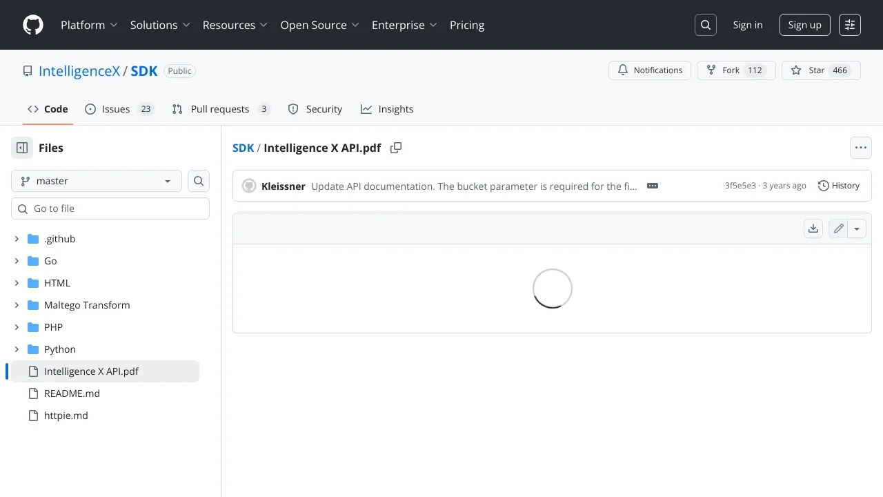The image size is (883, 497).
Task: Star the SDK repository
Action: click(821, 70)
